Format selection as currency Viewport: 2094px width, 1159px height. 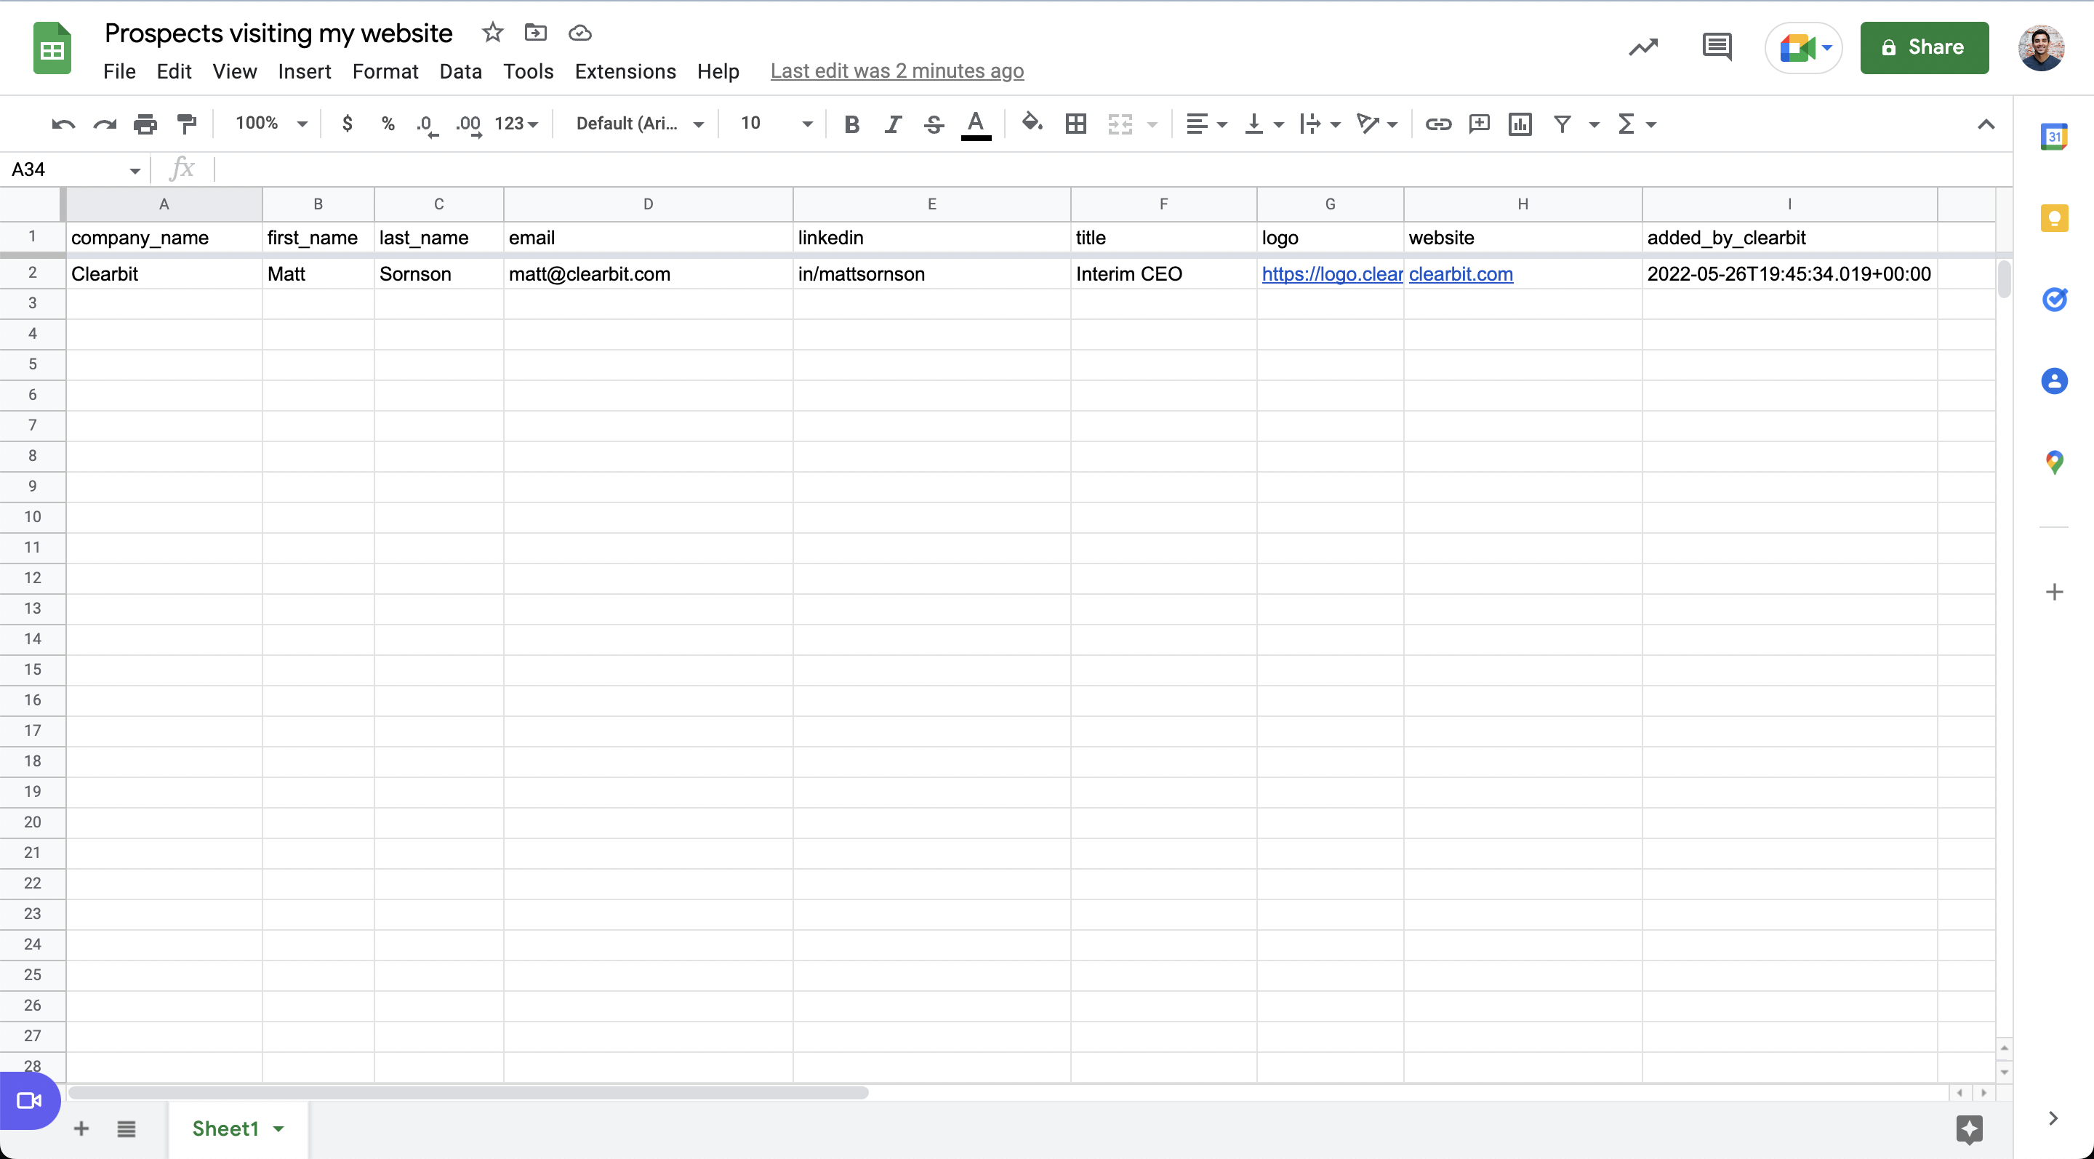tap(347, 124)
